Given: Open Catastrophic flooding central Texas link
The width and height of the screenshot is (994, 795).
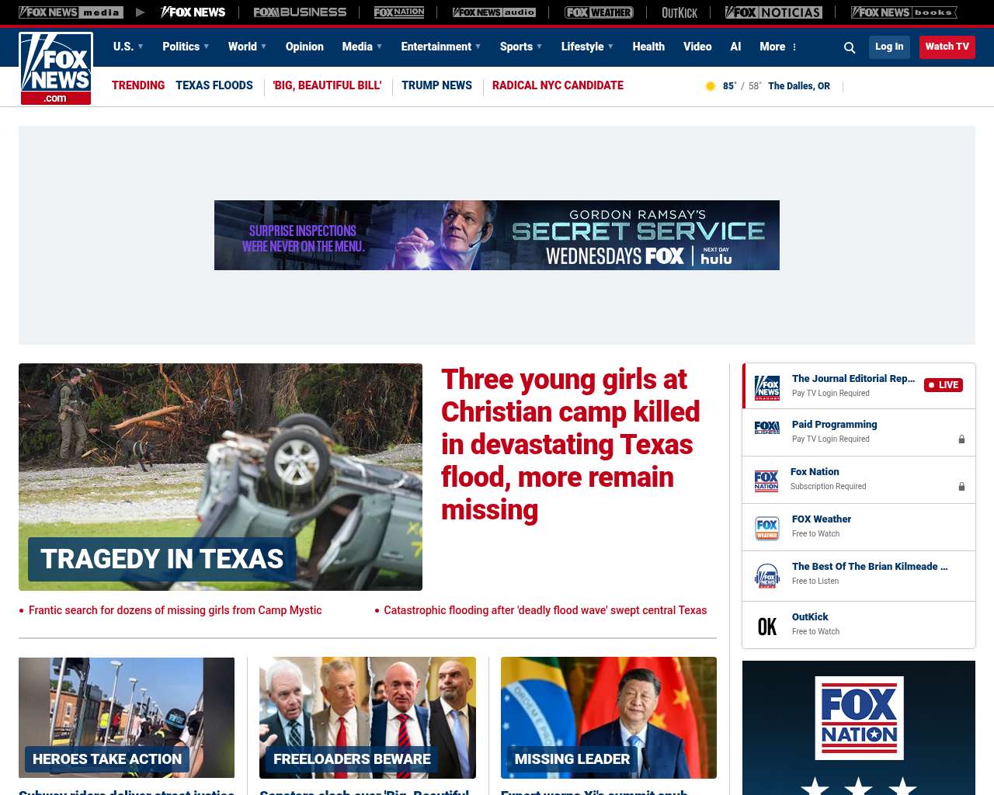Looking at the screenshot, I should (x=545, y=610).
